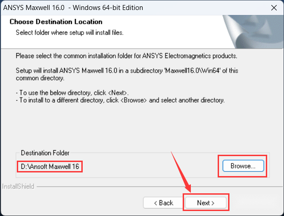Viewport: 284px width, 216px height.
Task: Click the InstallShield label
Action: [18, 187]
